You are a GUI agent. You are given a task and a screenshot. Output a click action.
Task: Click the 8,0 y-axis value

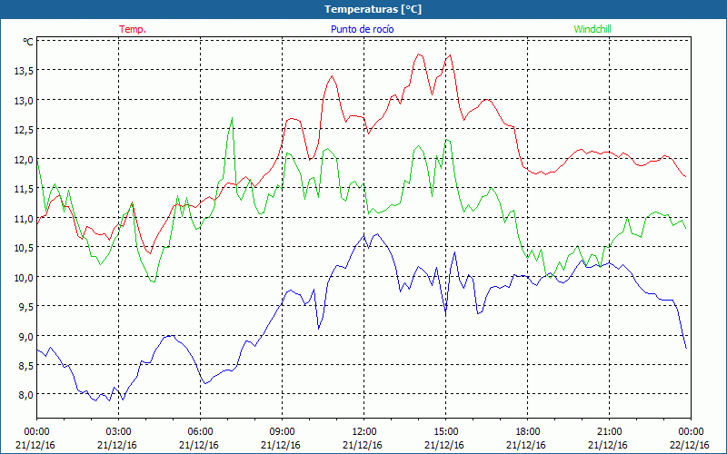coord(26,395)
